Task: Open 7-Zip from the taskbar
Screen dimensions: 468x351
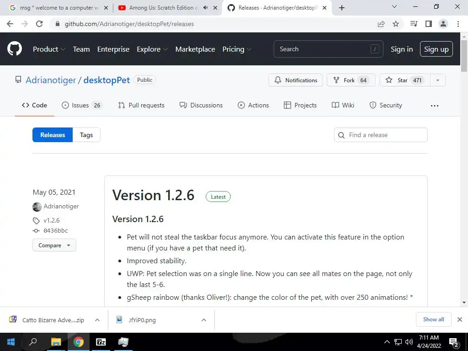Action: click(x=101, y=342)
